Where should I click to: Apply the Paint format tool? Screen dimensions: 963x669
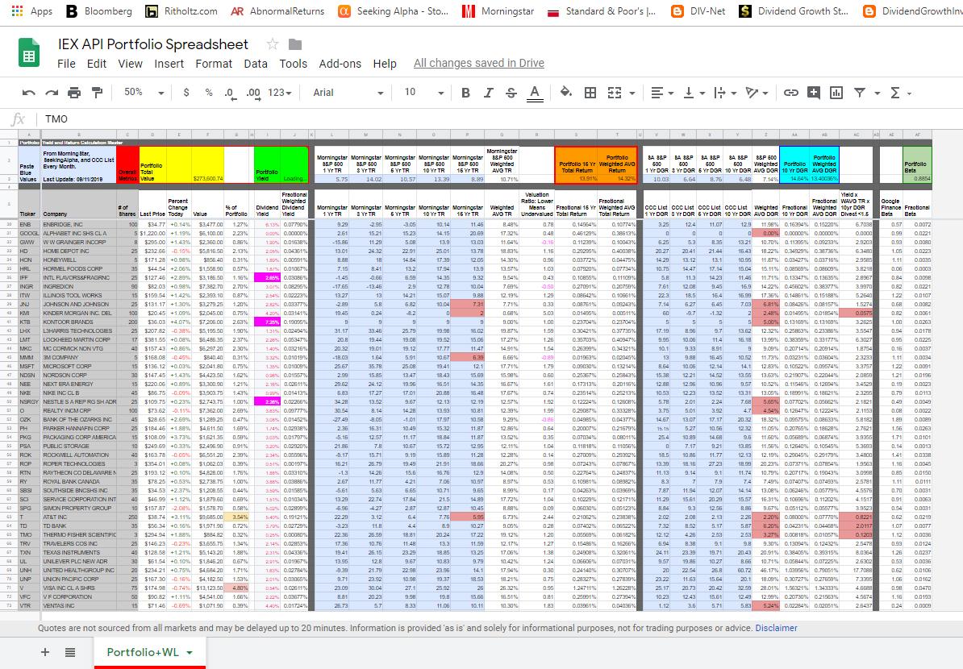coord(96,93)
